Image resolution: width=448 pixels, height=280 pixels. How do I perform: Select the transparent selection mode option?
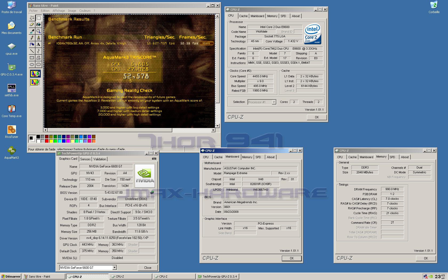click(x=35, y=82)
